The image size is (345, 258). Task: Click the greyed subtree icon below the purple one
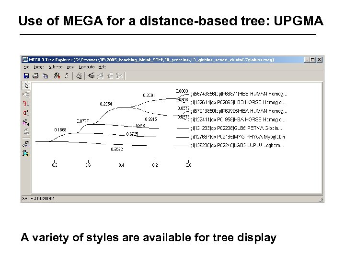[x=26, y=131]
